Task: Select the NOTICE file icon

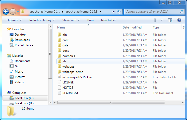Action: (x=59, y=87)
